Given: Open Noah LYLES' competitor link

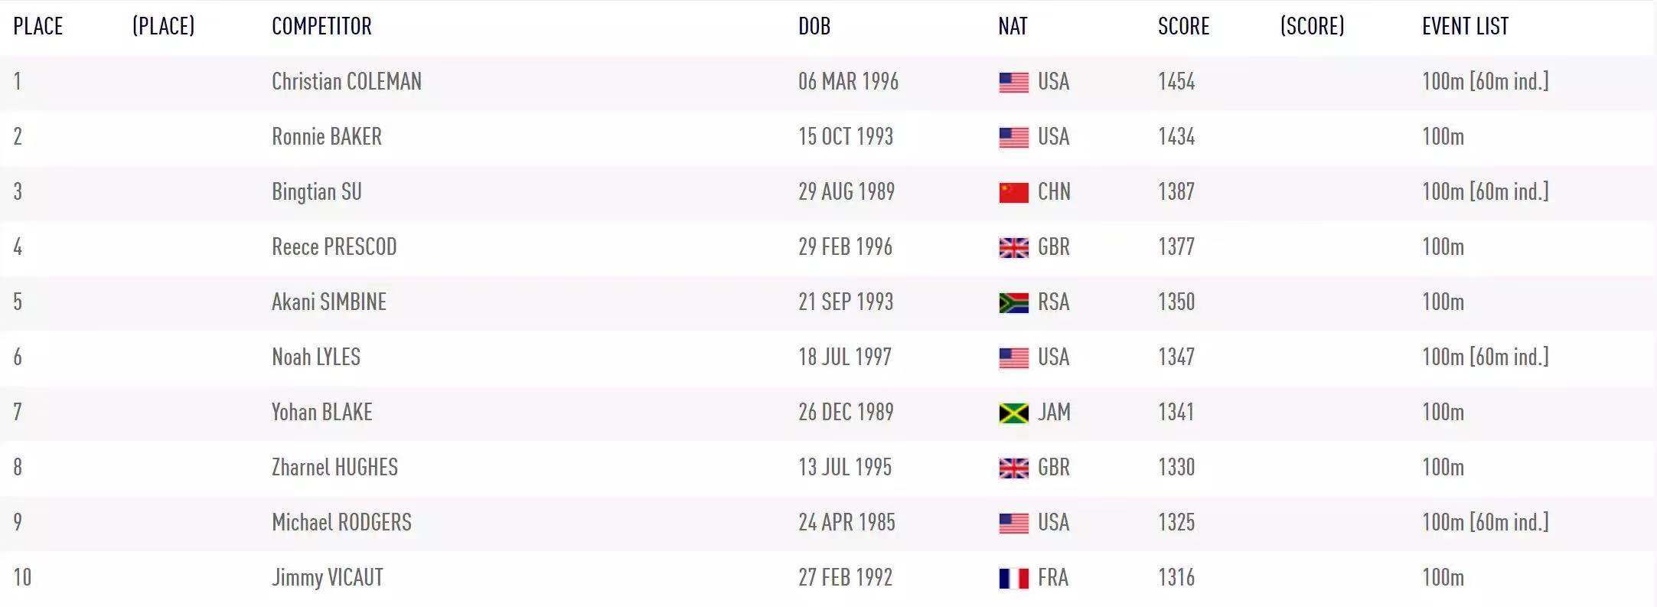Looking at the screenshot, I should [x=315, y=357].
